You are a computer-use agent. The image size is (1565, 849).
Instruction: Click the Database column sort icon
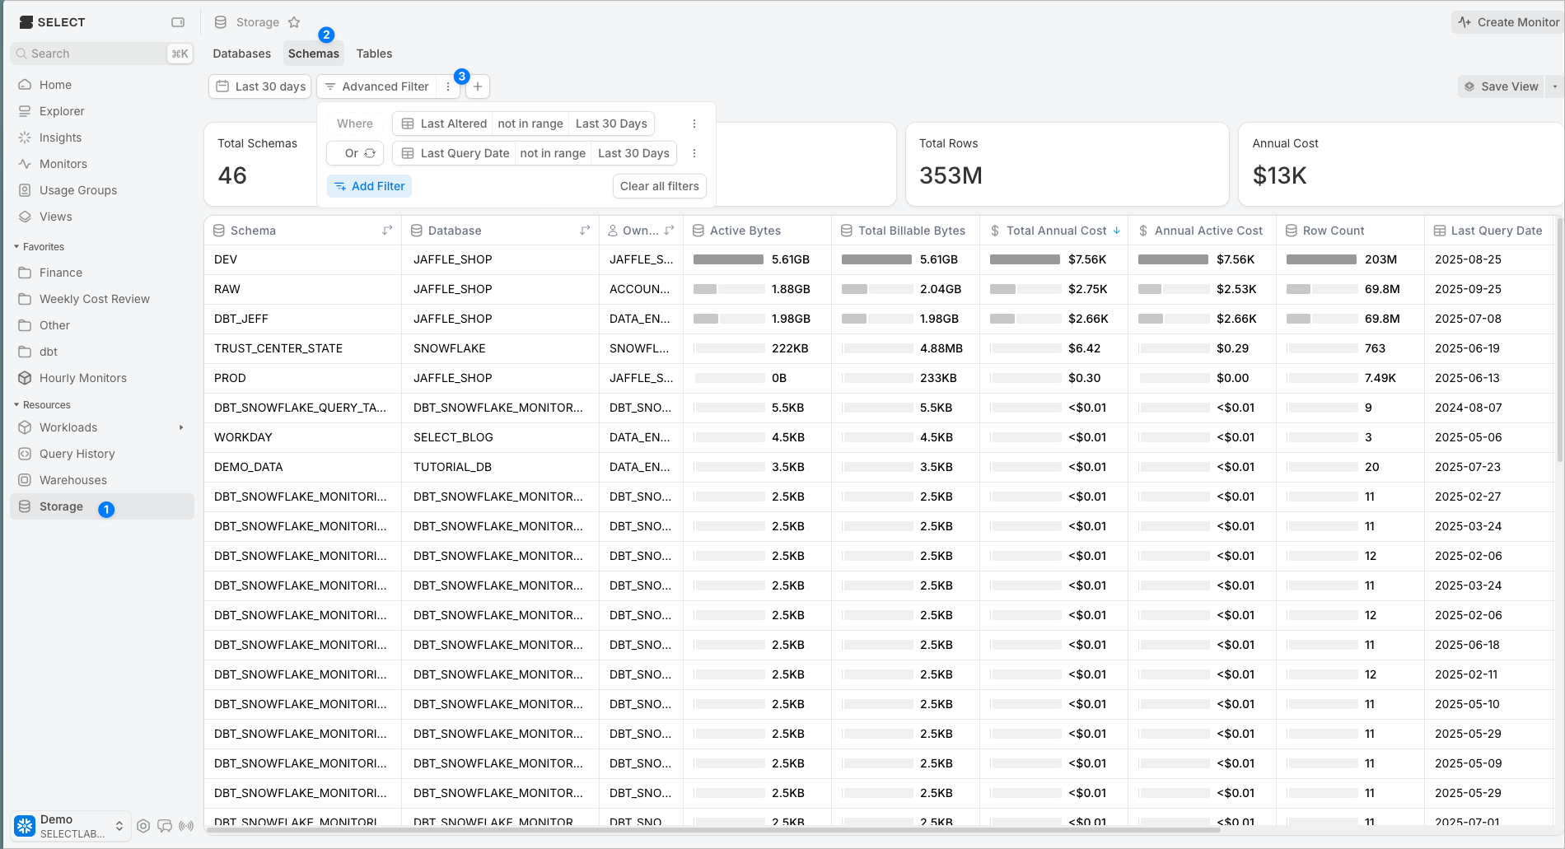coord(585,231)
